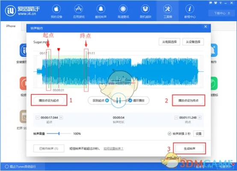This screenshot has width=237, height=171.
Task: Open the ringtones bell section
Action: pyautogui.click(x=101, y=12)
